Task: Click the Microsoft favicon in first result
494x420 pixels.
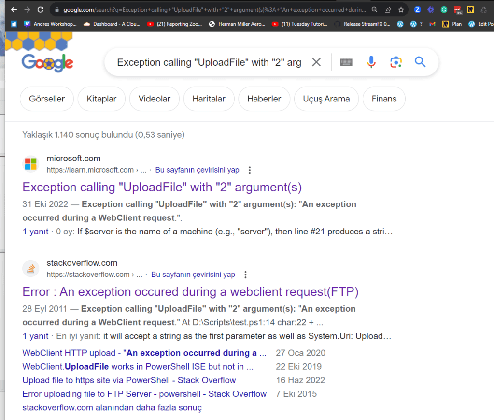Action: [31, 164]
